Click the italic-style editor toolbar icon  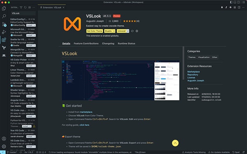(x=226, y=7)
